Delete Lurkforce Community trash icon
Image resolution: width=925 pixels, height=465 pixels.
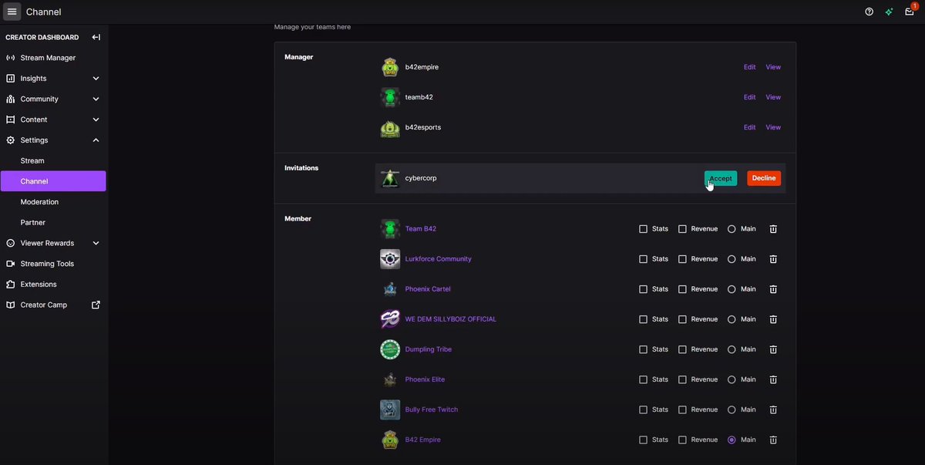pyautogui.click(x=773, y=259)
